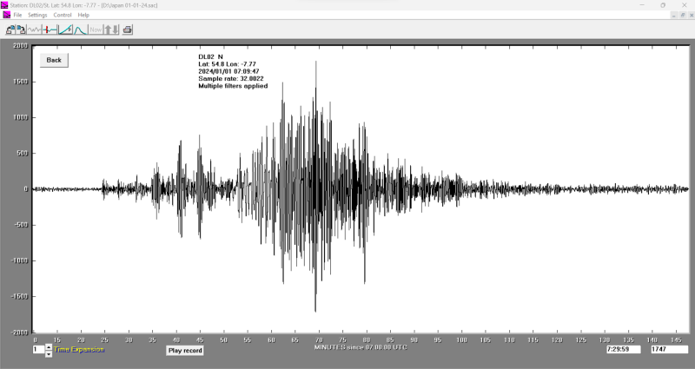695x369 pixels.
Task: Click the 7:29:59 time readout field
Action: coord(623,350)
